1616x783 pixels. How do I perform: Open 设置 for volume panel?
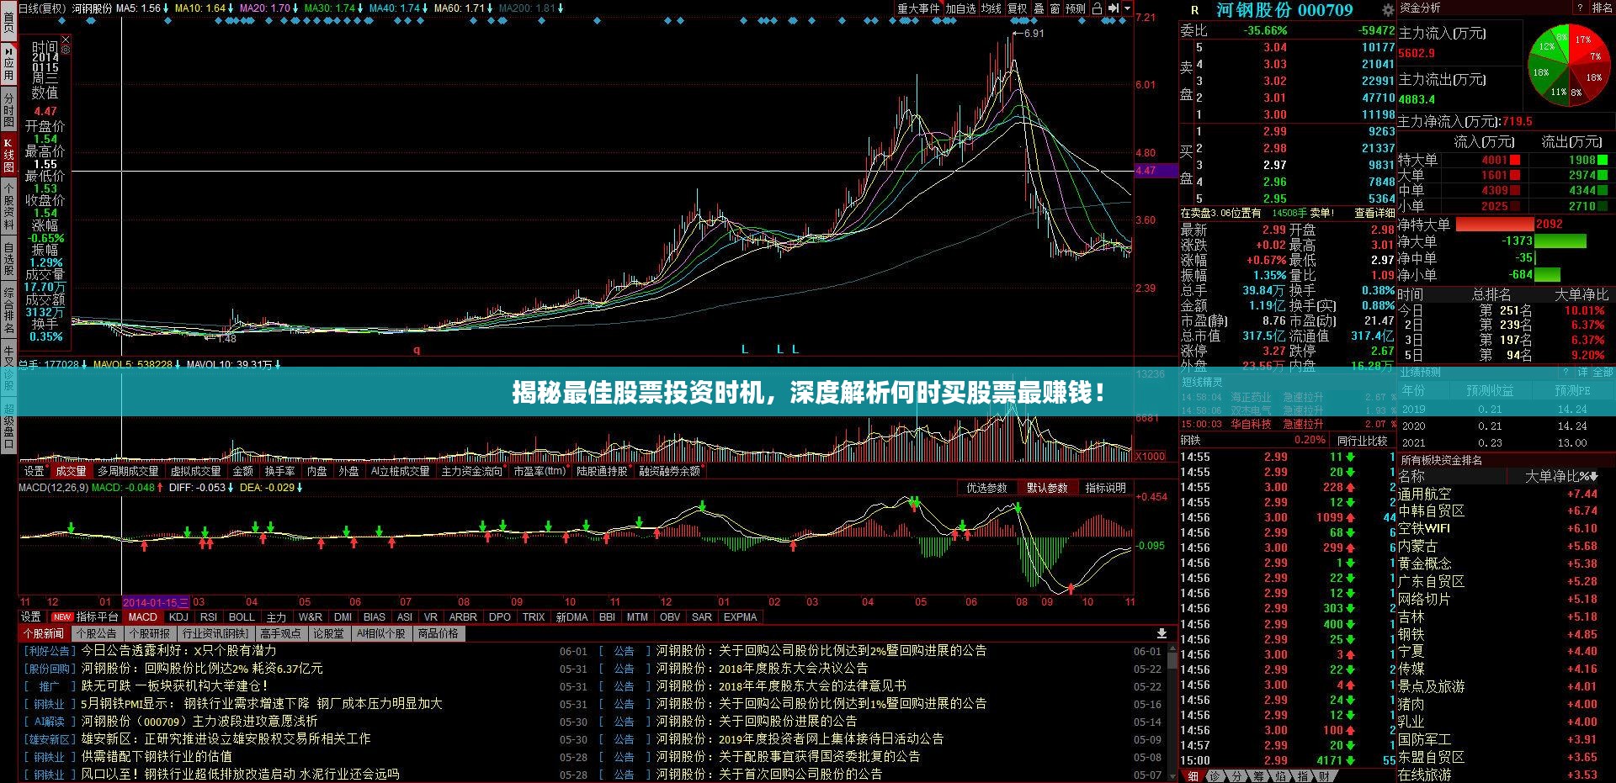click(34, 472)
